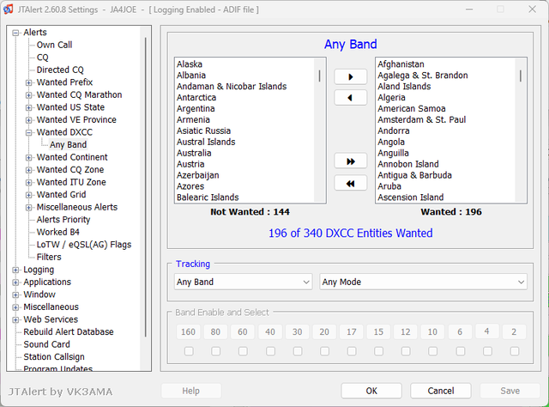
Task: Expand the Applications tree node
Action: coord(15,282)
